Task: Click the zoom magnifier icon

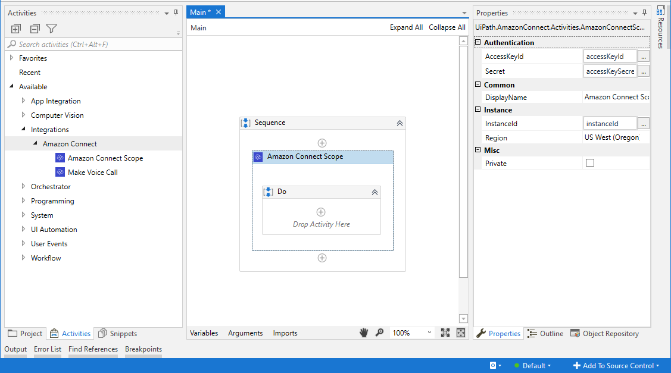Action: (380, 333)
